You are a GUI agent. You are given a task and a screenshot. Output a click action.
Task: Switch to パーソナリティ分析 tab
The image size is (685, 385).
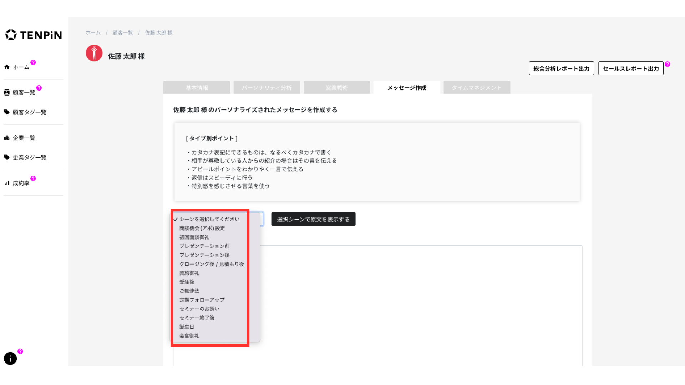coord(267,88)
